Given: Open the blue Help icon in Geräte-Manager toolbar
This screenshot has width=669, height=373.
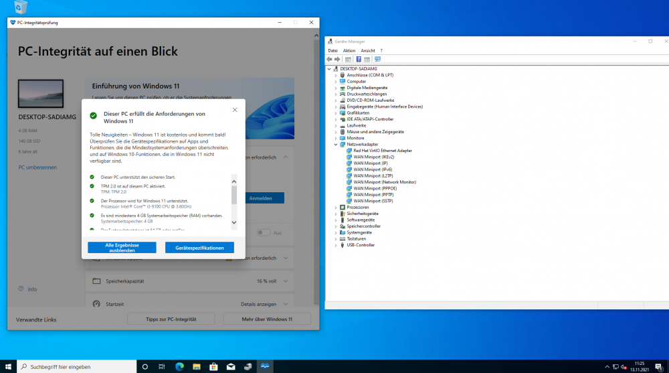Looking at the screenshot, I should click(359, 60).
